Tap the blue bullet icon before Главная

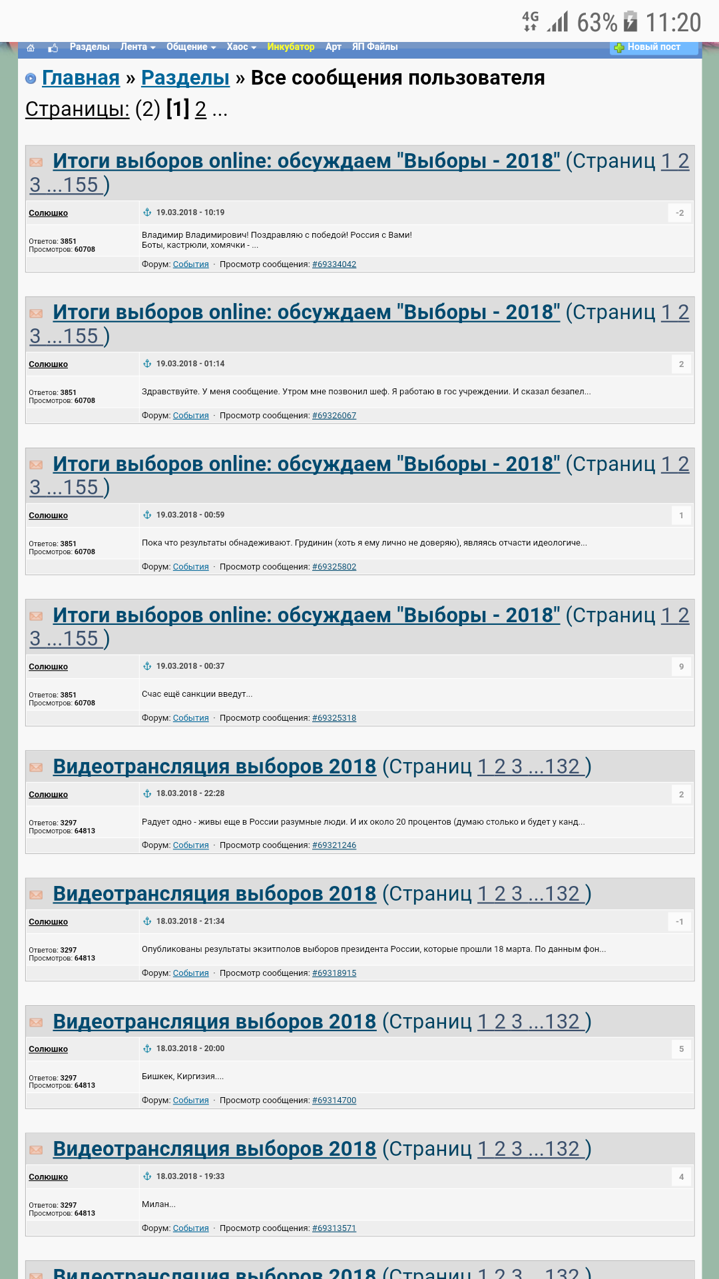[31, 79]
